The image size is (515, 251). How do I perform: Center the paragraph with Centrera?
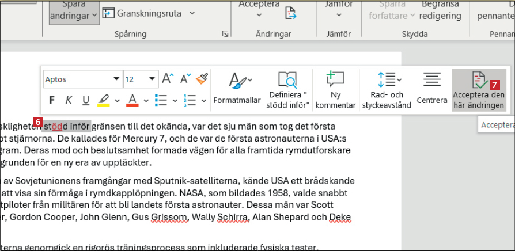click(431, 89)
